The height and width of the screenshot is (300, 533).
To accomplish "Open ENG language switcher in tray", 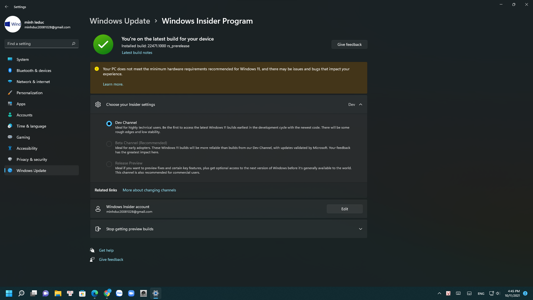I will point(481,294).
